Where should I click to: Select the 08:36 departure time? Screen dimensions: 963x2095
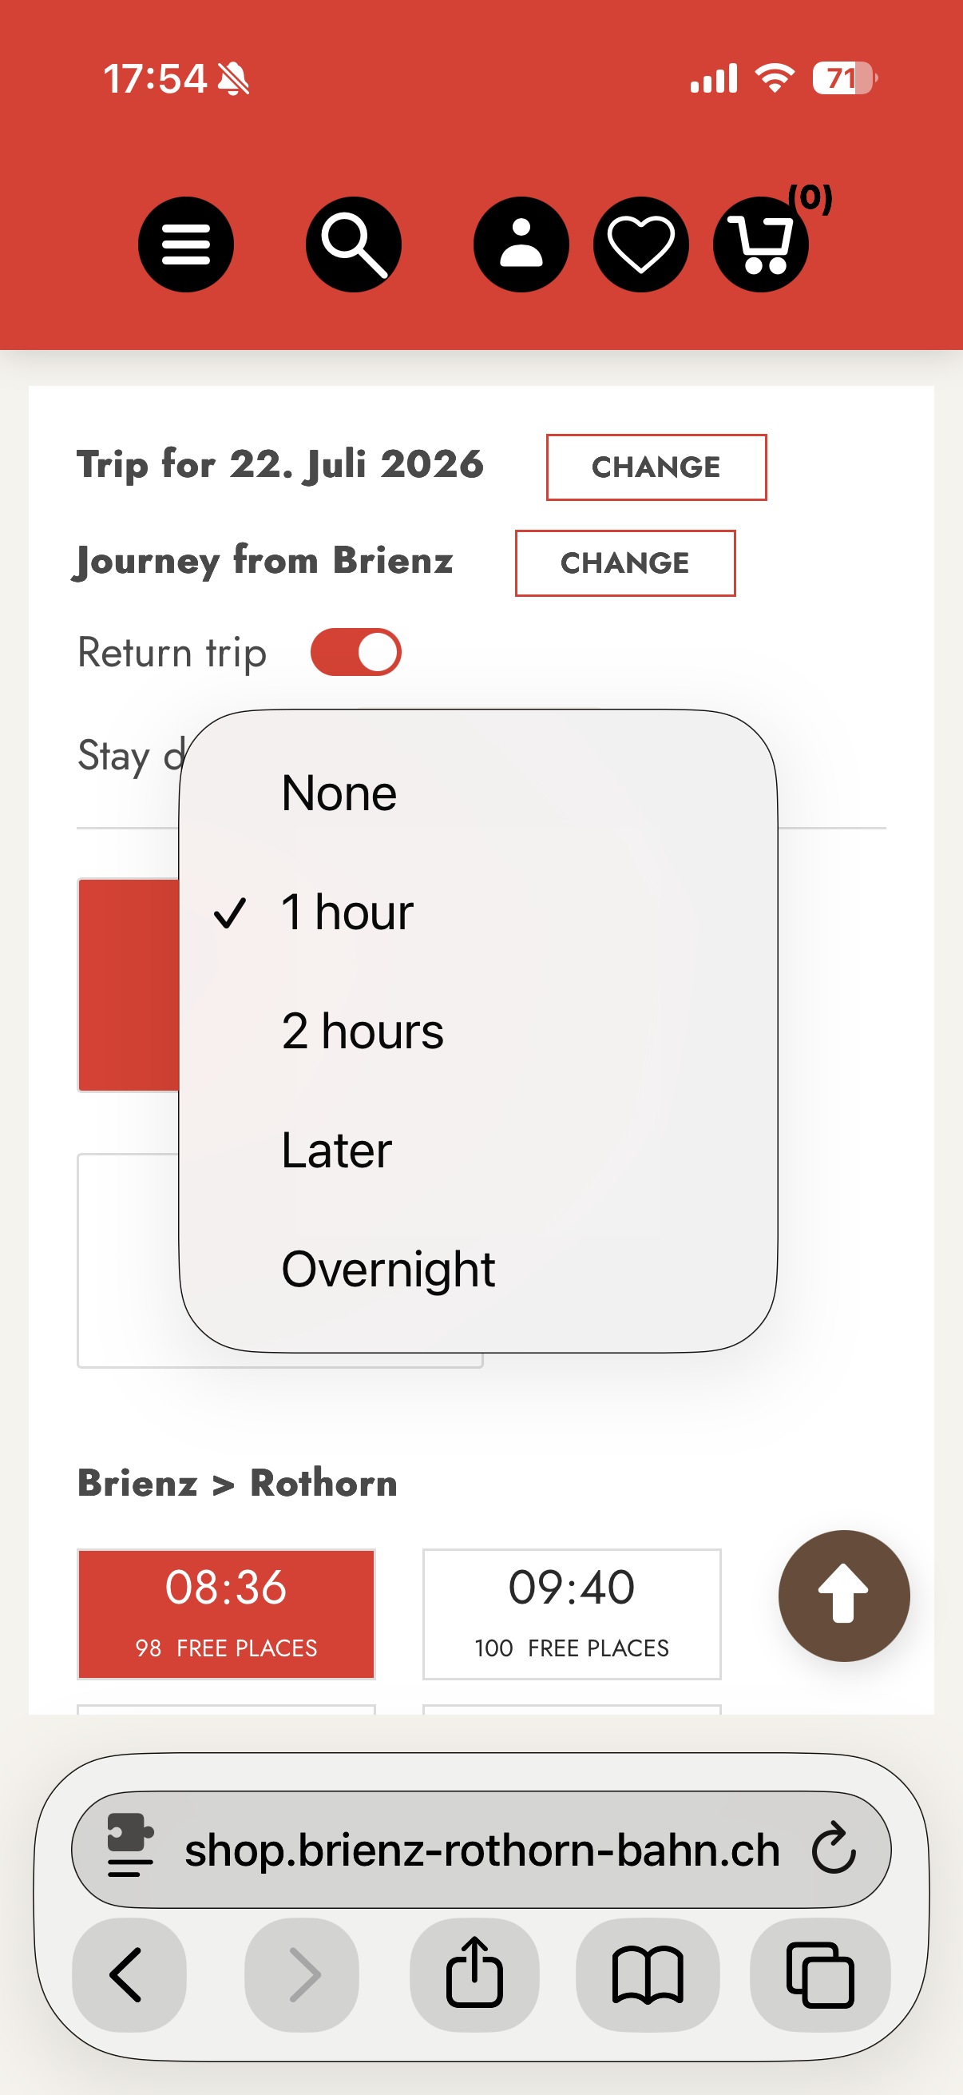[226, 1613]
